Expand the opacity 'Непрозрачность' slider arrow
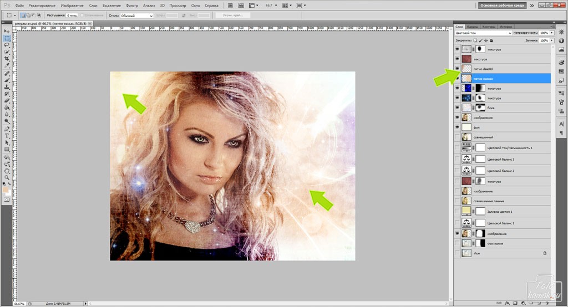The height and width of the screenshot is (307, 568). point(552,33)
